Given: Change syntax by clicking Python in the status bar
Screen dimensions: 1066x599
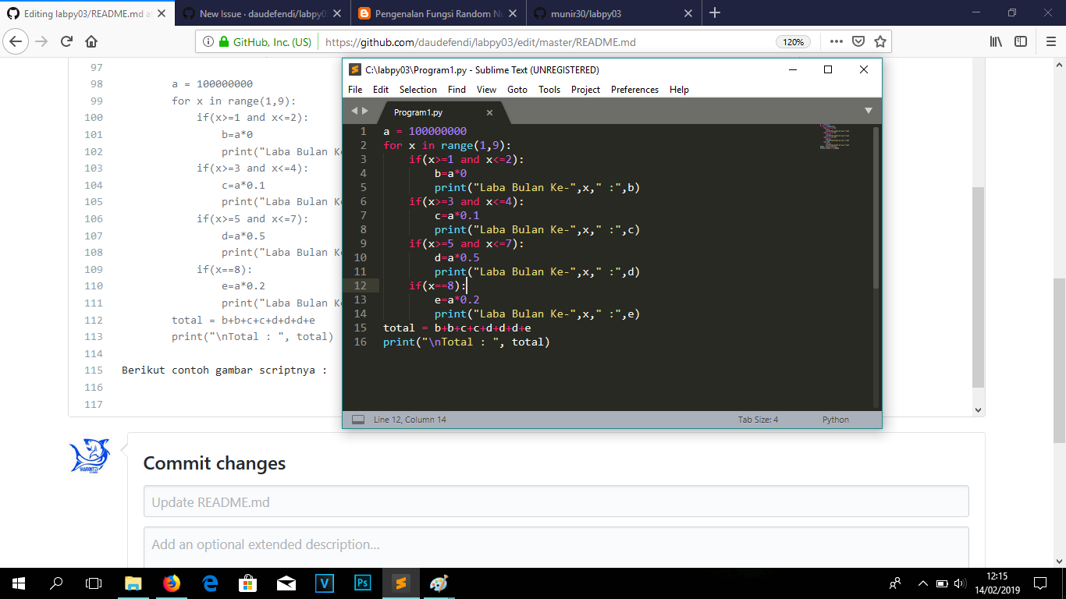Looking at the screenshot, I should [x=835, y=419].
